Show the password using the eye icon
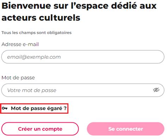 pyautogui.click(x=156, y=90)
